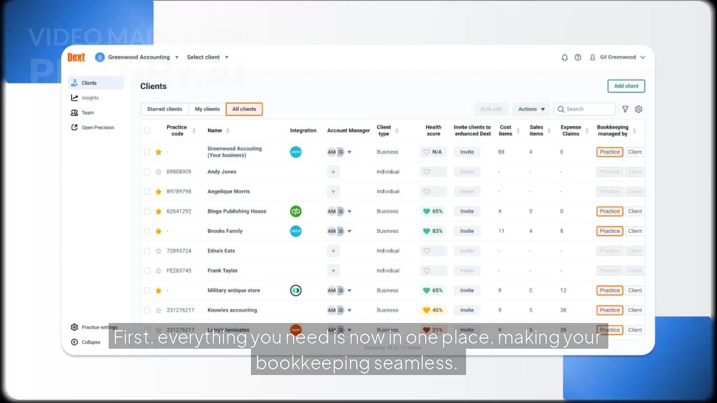Open the Gil Greenwood user menu
This screenshot has width=717, height=403.
click(x=617, y=57)
